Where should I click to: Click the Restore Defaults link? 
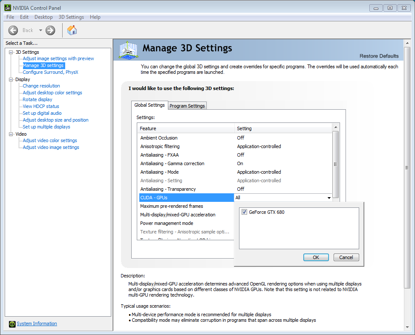tap(379, 56)
